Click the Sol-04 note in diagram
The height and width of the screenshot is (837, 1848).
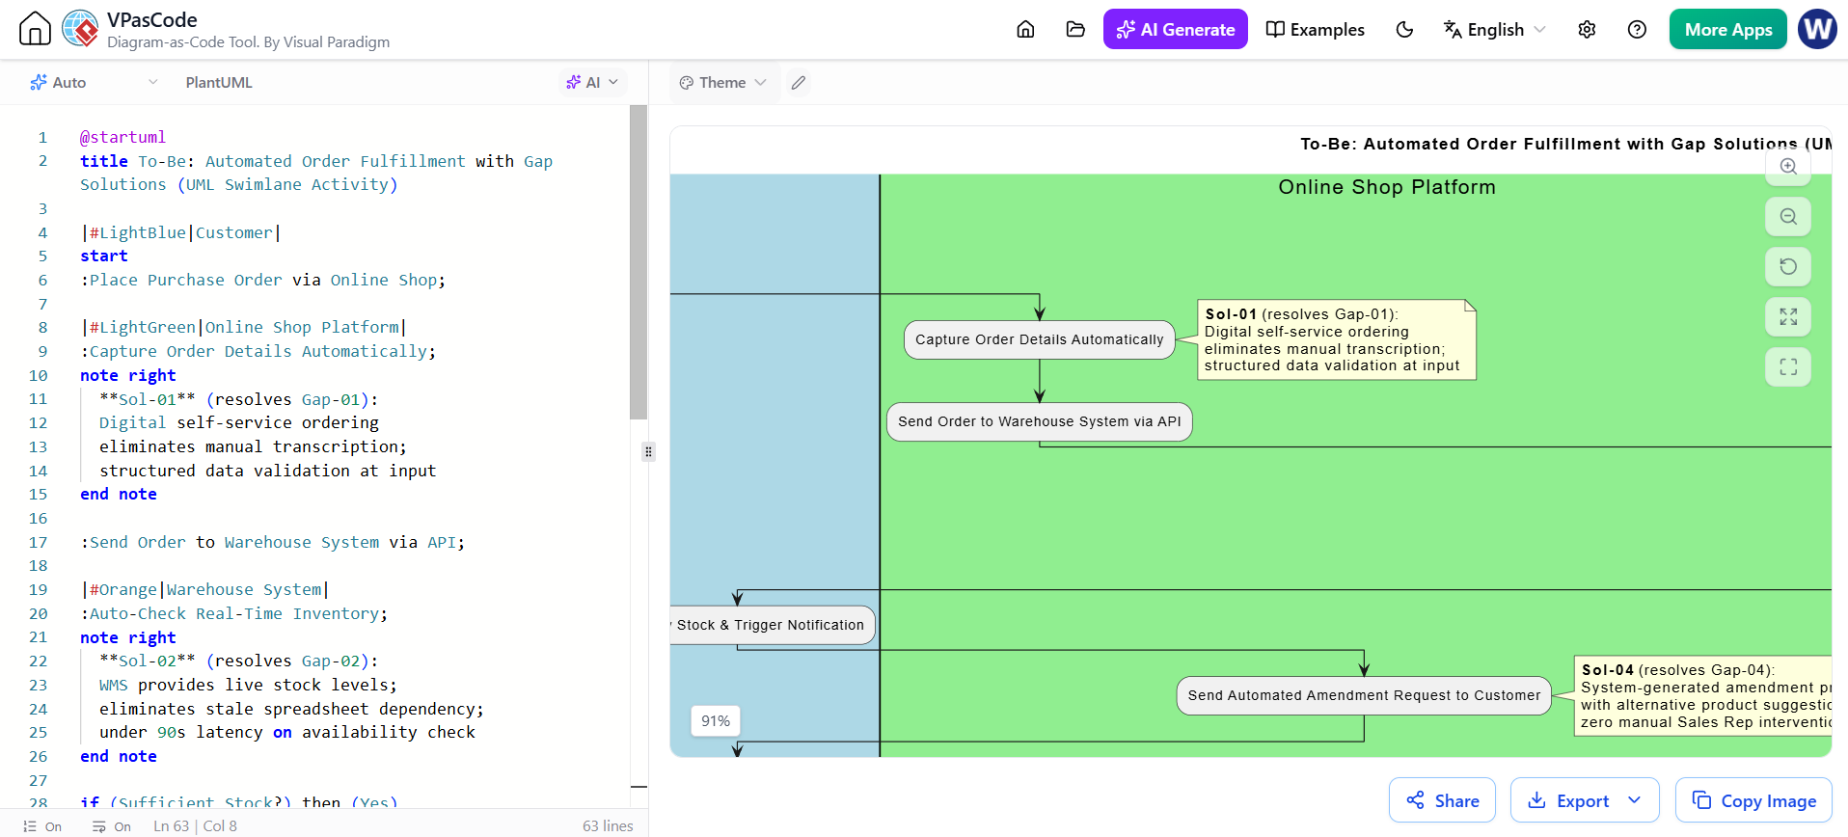click(x=1703, y=695)
